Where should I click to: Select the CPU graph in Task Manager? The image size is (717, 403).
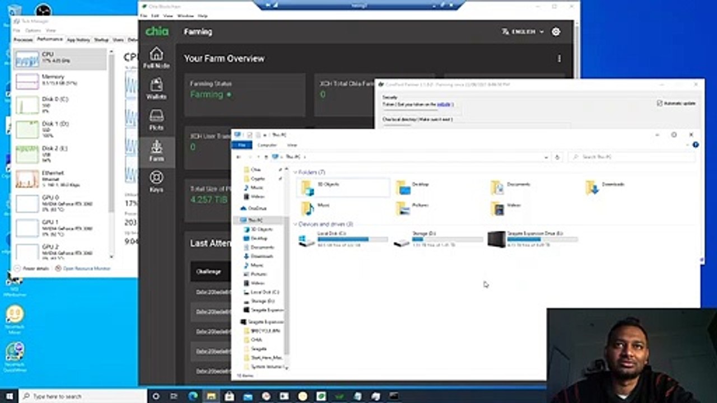(60, 59)
